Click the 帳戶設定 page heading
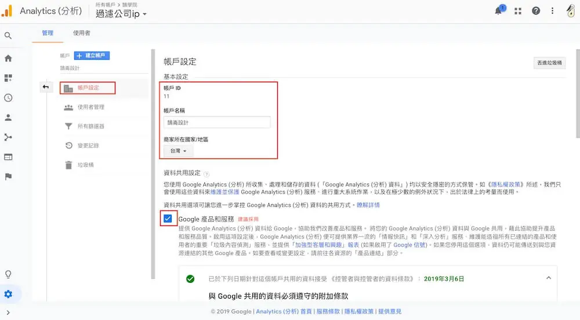The width and height of the screenshot is (580, 320). (x=180, y=61)
